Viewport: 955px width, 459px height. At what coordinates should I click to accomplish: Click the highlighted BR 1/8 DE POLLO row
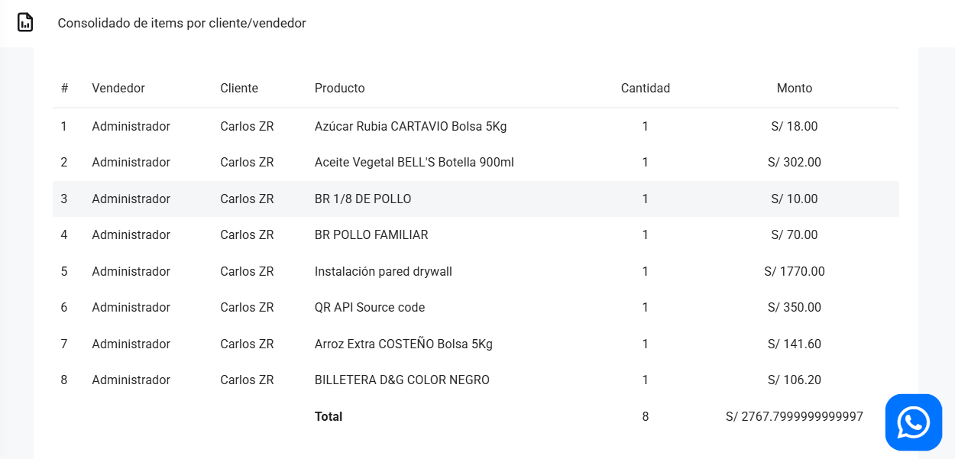coord(476,199)
